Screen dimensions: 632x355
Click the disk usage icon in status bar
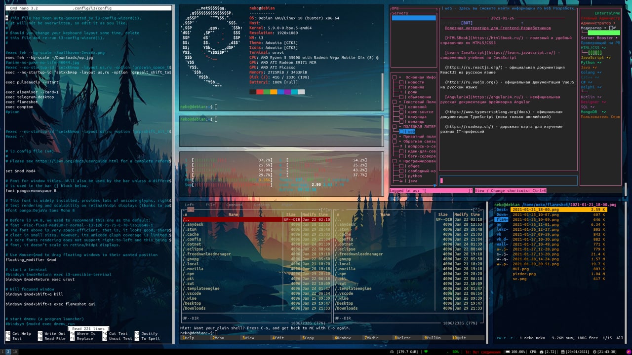(x=392, y=352)
